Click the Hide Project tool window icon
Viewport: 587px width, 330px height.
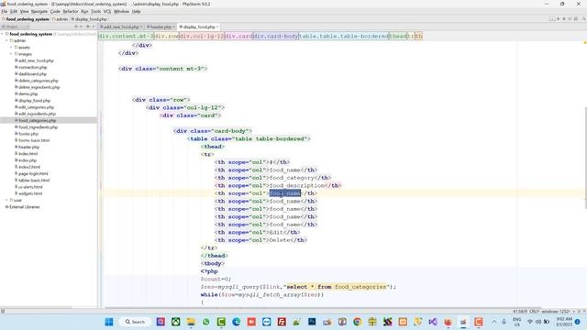point(94,27)
